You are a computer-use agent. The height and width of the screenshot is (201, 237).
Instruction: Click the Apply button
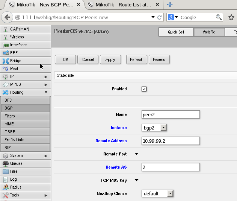(110, 59)
